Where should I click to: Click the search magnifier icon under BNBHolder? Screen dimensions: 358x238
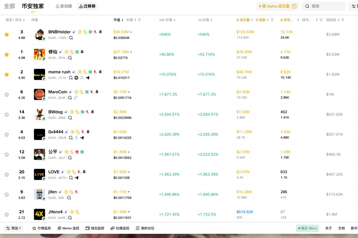click(x=71, y=38)
